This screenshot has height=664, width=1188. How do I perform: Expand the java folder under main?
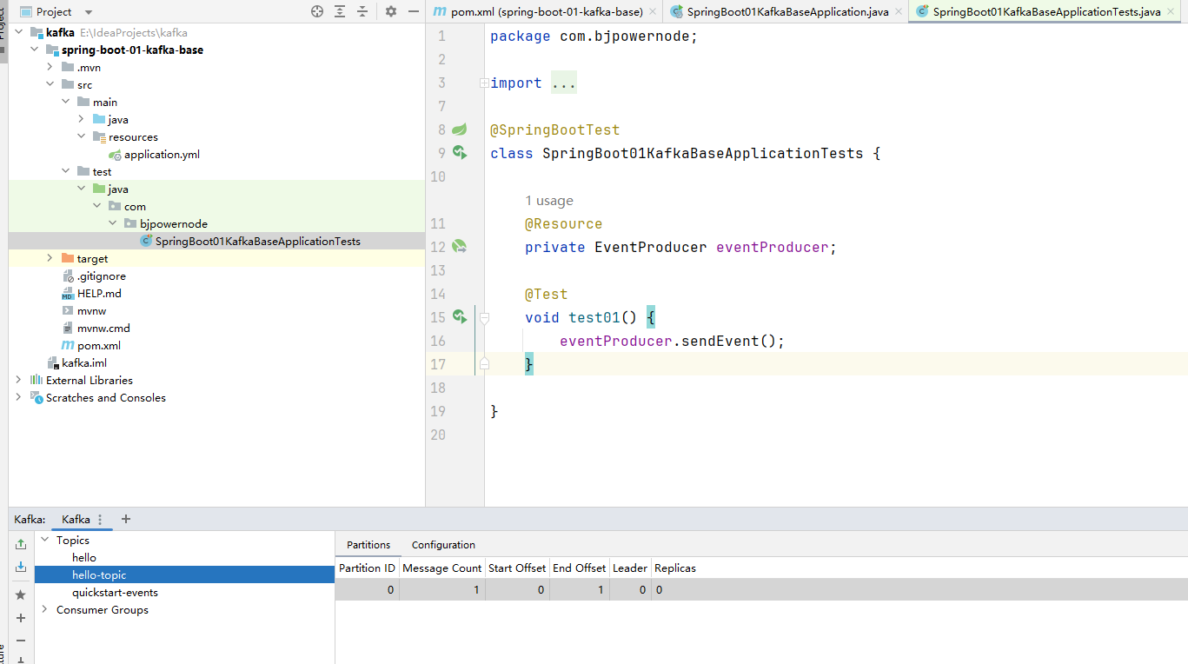(x=82, y=119)
